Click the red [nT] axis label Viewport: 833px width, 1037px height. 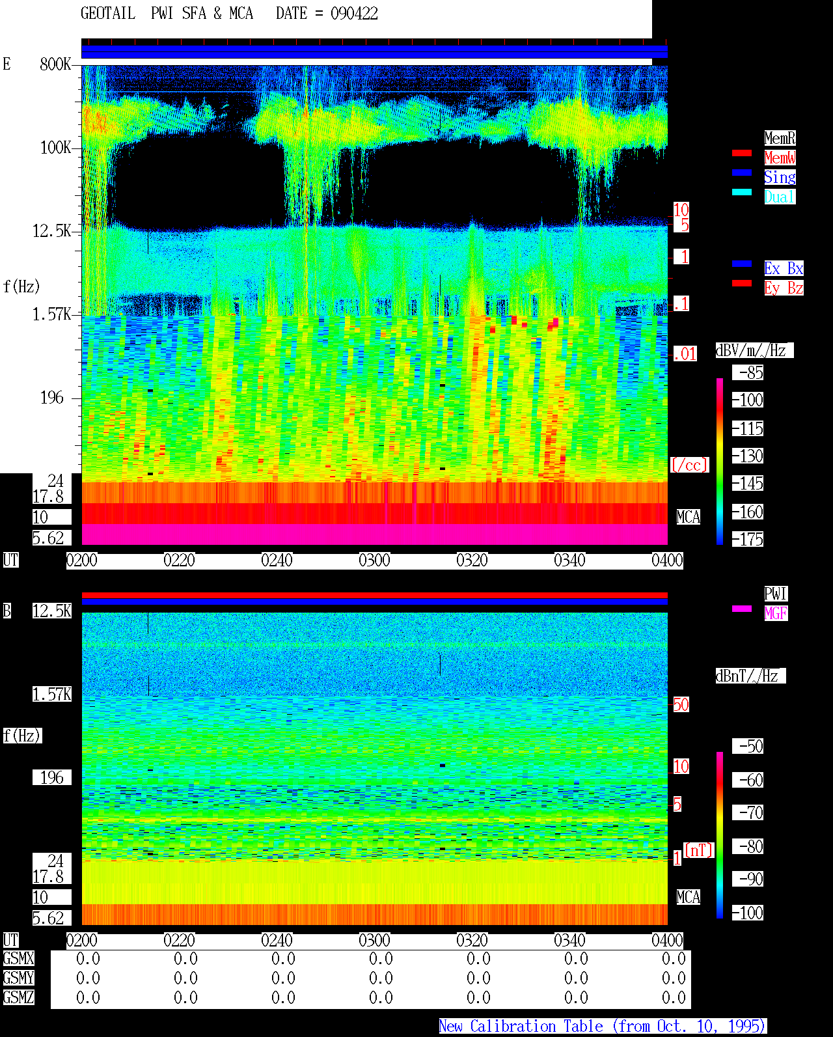click(699, 850)
